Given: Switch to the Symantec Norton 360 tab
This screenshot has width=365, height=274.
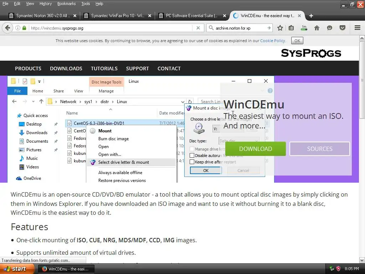Looking at the screenshot, I should tap(42, 16).
